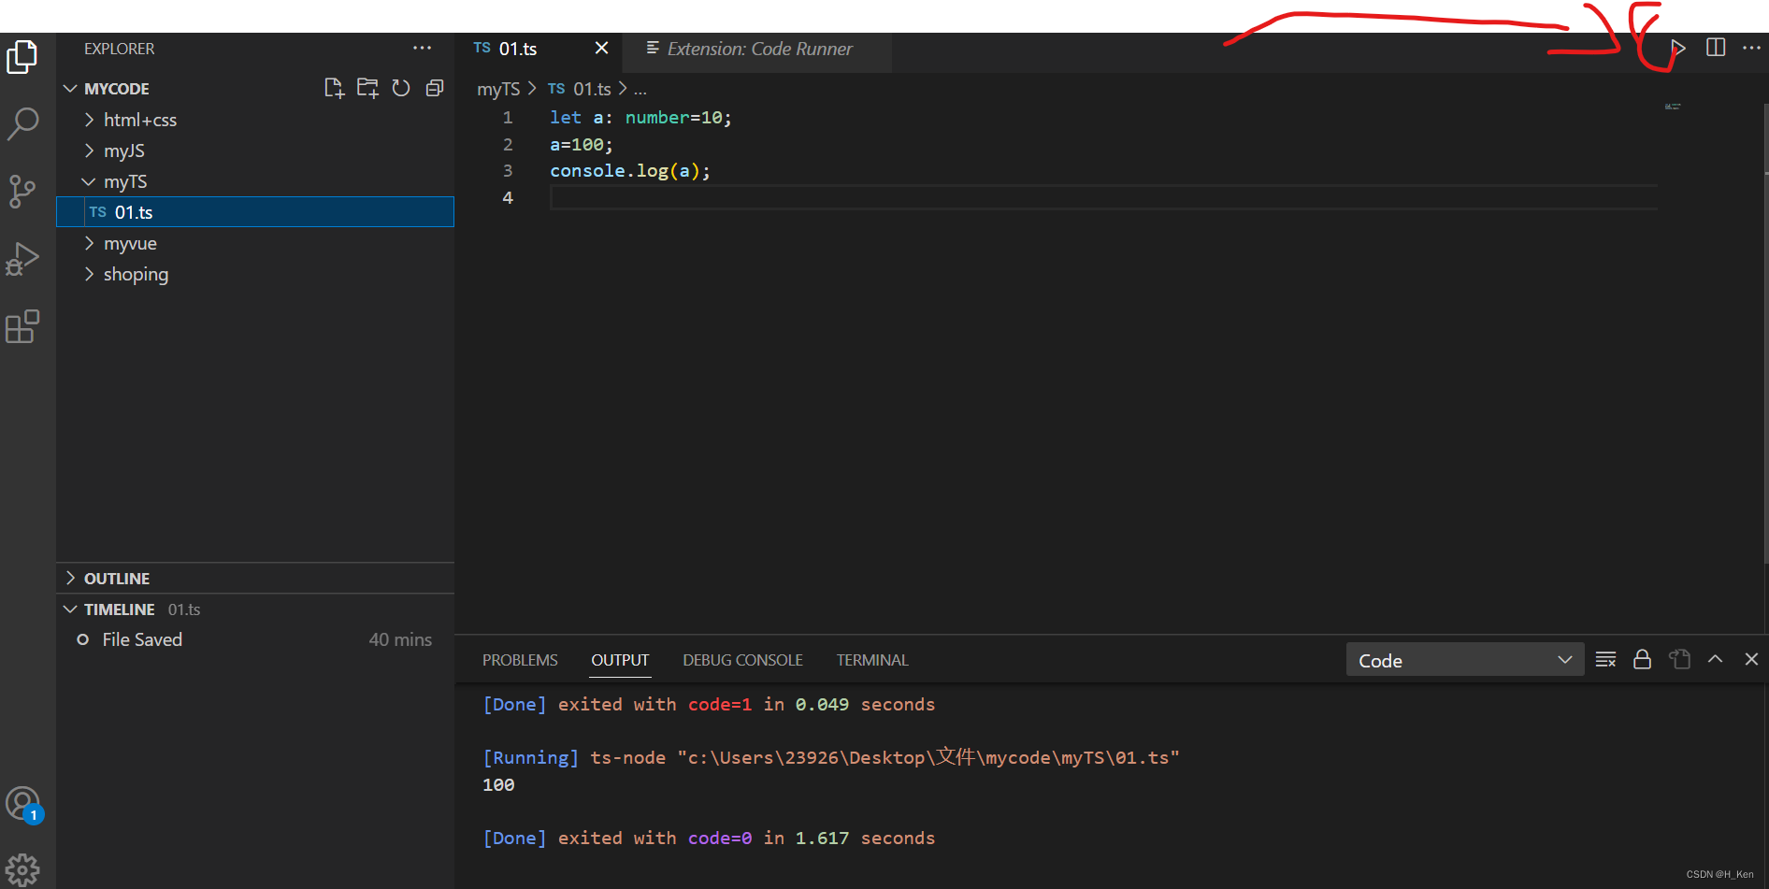1769x889 pixels.
Task: Expand the html+css folder
Action: pos(255,120)
